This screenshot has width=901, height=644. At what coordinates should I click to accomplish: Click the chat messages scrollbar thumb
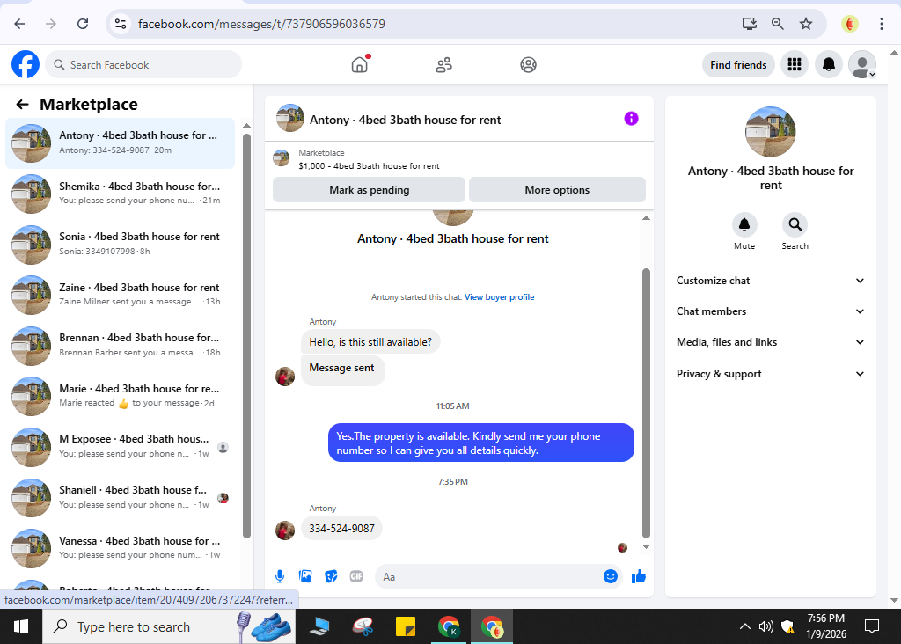point(646,402)
